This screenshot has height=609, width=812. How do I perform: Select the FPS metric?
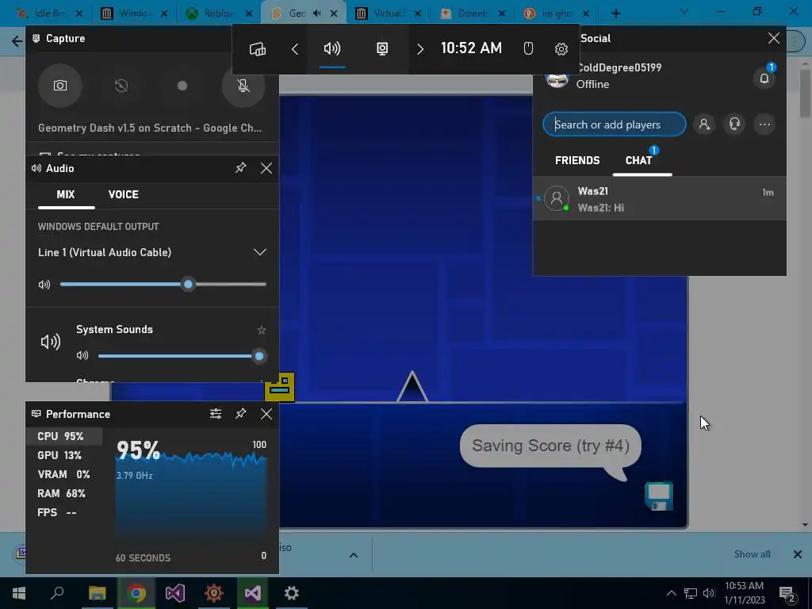[x=64, y=513]
